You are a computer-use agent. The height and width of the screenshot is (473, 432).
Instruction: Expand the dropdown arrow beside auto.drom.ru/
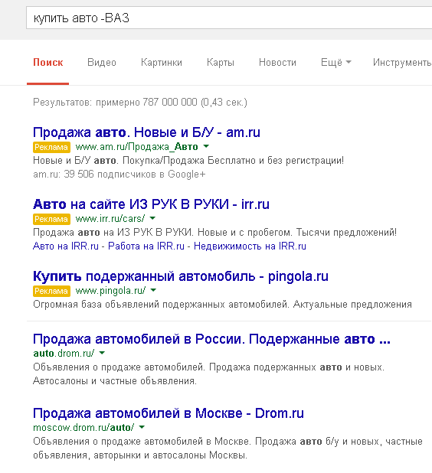[x=102, y=353]
